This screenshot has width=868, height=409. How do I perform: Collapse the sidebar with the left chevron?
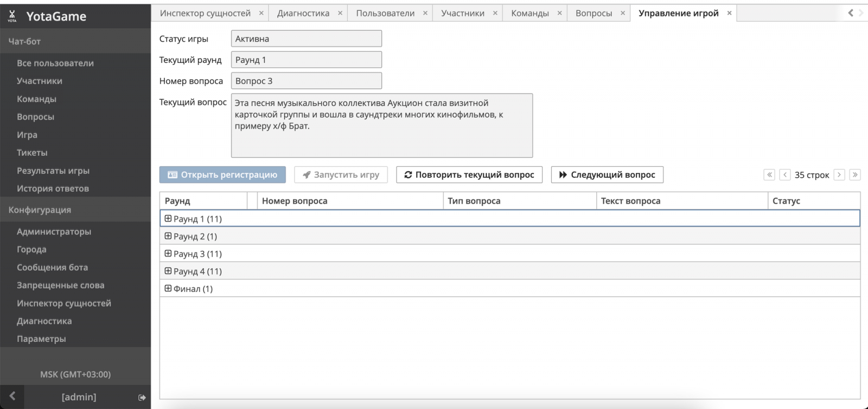12,396
